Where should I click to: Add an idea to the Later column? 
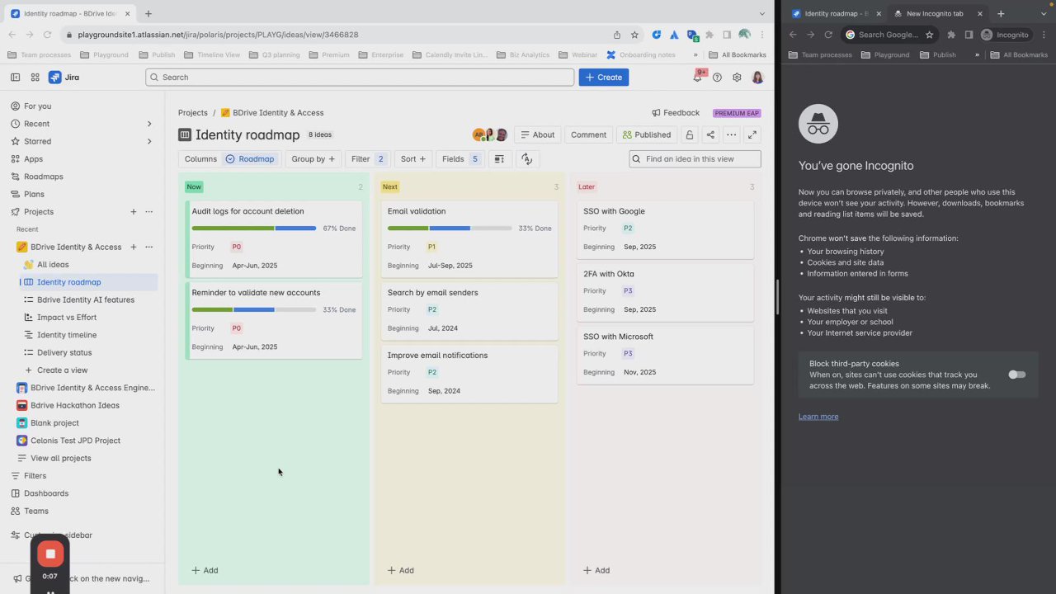point(596,570)
